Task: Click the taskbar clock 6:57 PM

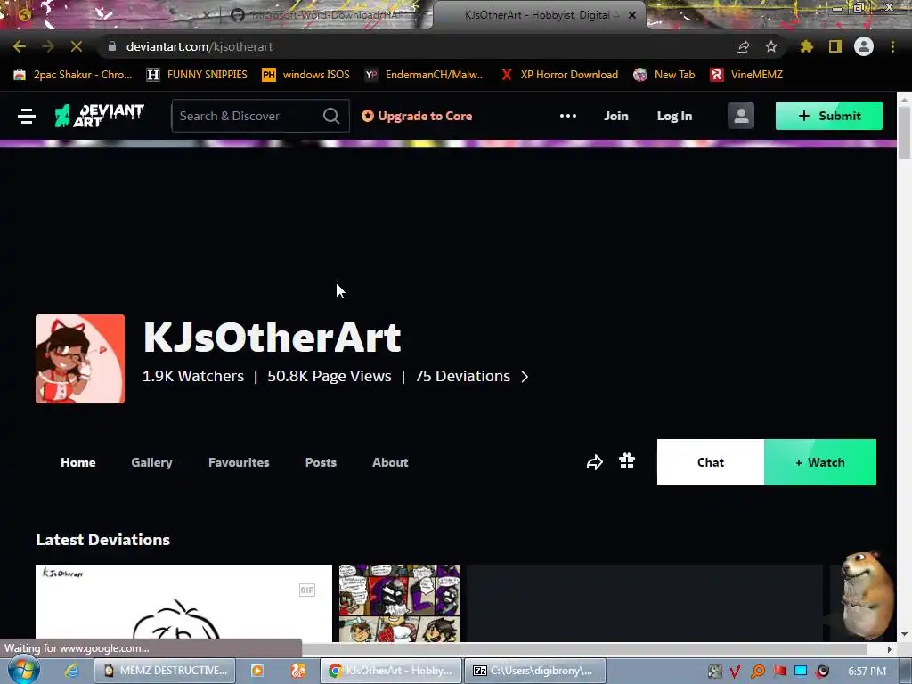Action: [867, 672]
